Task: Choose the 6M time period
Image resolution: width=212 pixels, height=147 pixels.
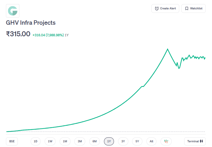Action: tap(94, 141)
